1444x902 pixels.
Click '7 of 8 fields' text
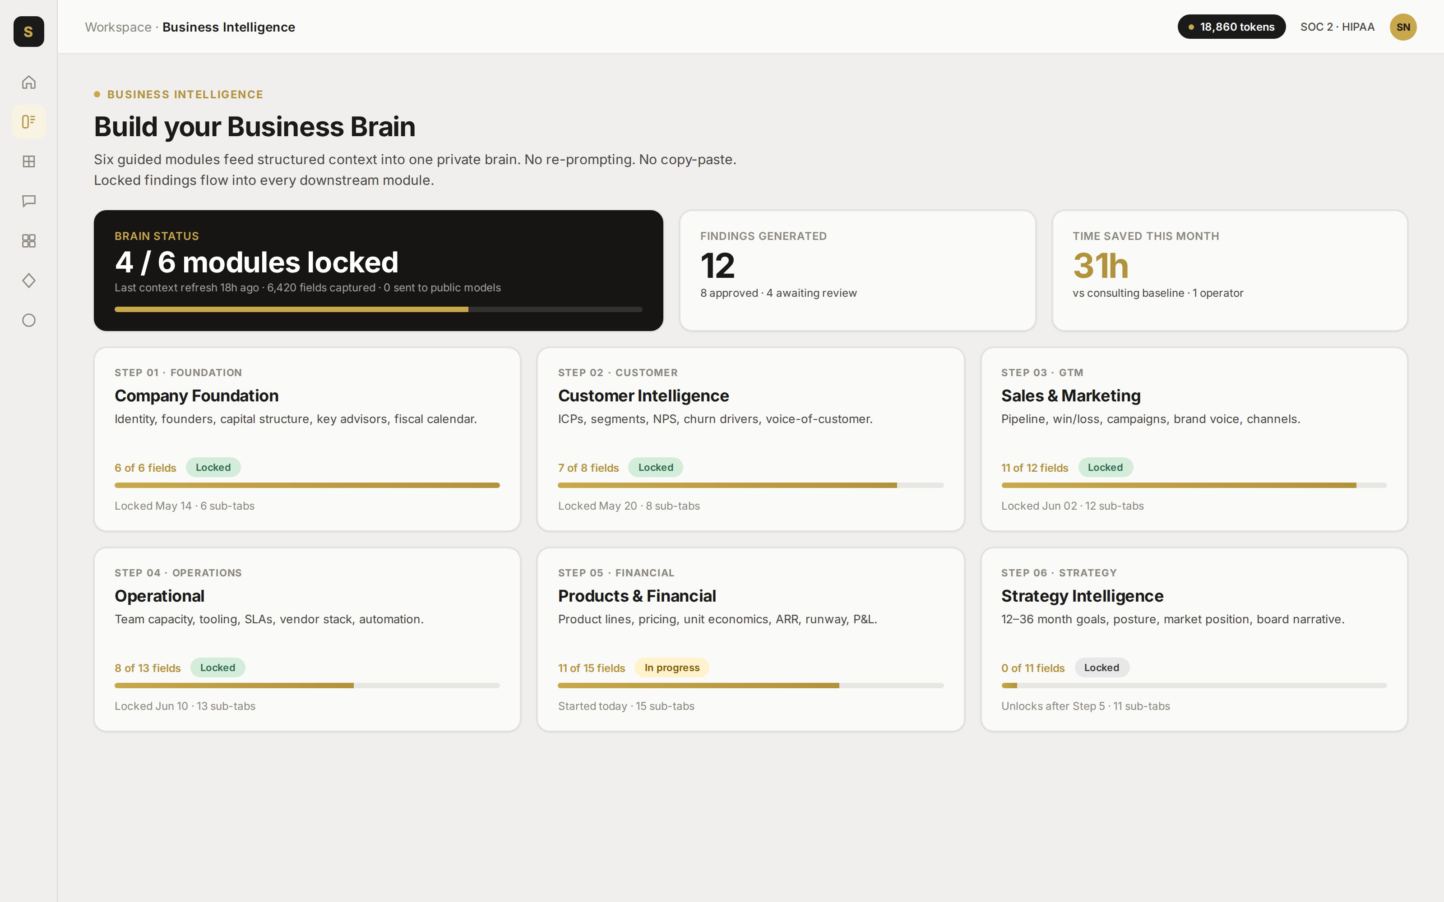click(x=588, y=468)
